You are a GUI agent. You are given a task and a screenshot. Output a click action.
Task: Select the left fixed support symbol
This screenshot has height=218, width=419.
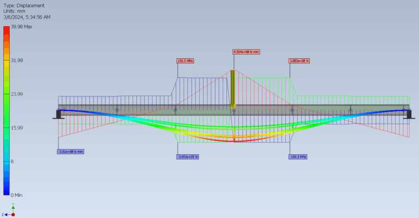(x=58, y=114)
